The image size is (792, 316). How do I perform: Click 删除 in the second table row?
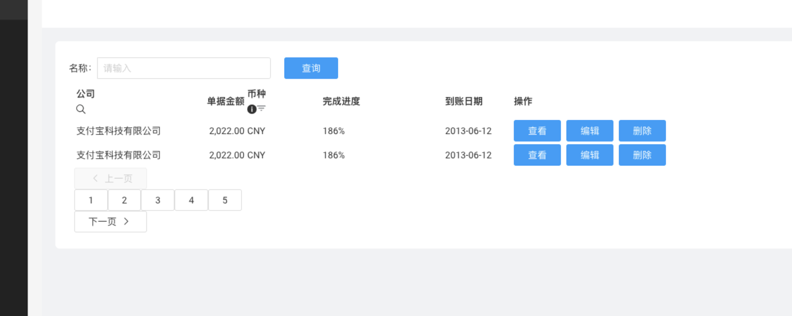(x=642, y=155)
